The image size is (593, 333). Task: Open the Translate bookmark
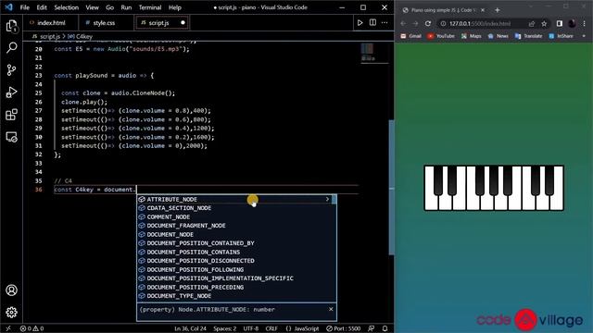point(529,36)
